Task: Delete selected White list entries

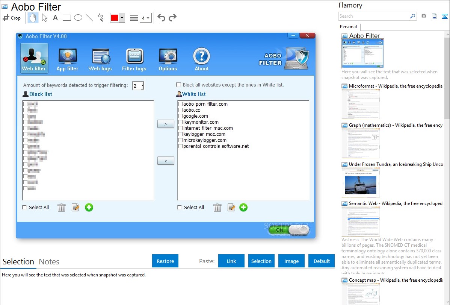Action: [x=217, y=207]
